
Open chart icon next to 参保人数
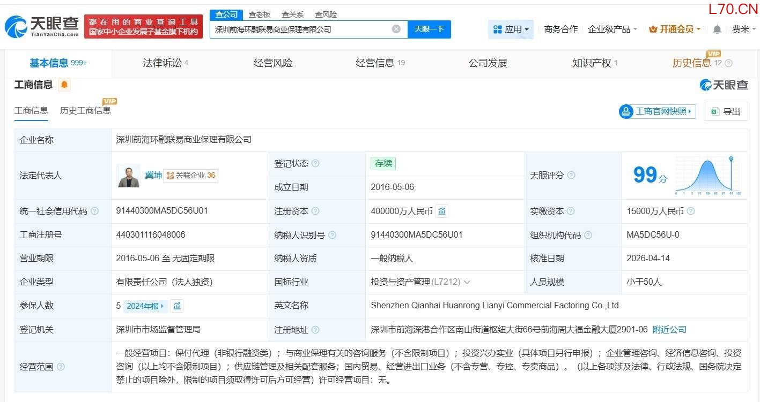coord(177,306)
